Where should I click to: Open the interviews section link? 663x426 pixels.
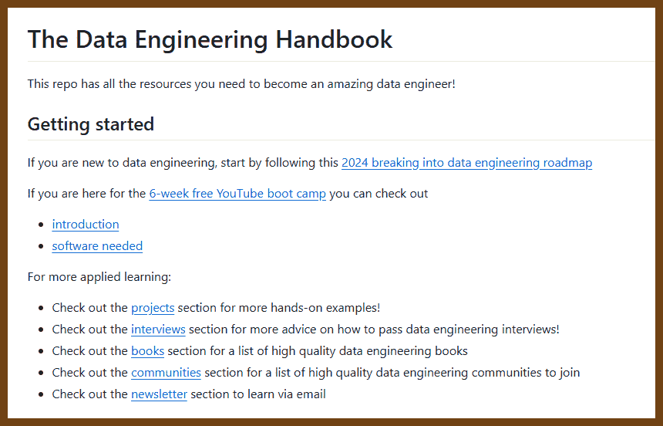point(158,330)
